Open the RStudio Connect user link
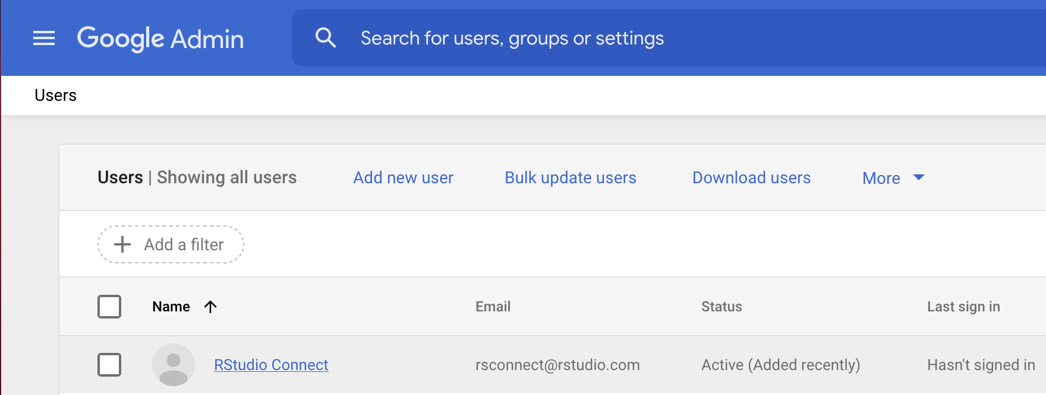1046x395 pixels. pyautogui.click(x=271, y=365)
